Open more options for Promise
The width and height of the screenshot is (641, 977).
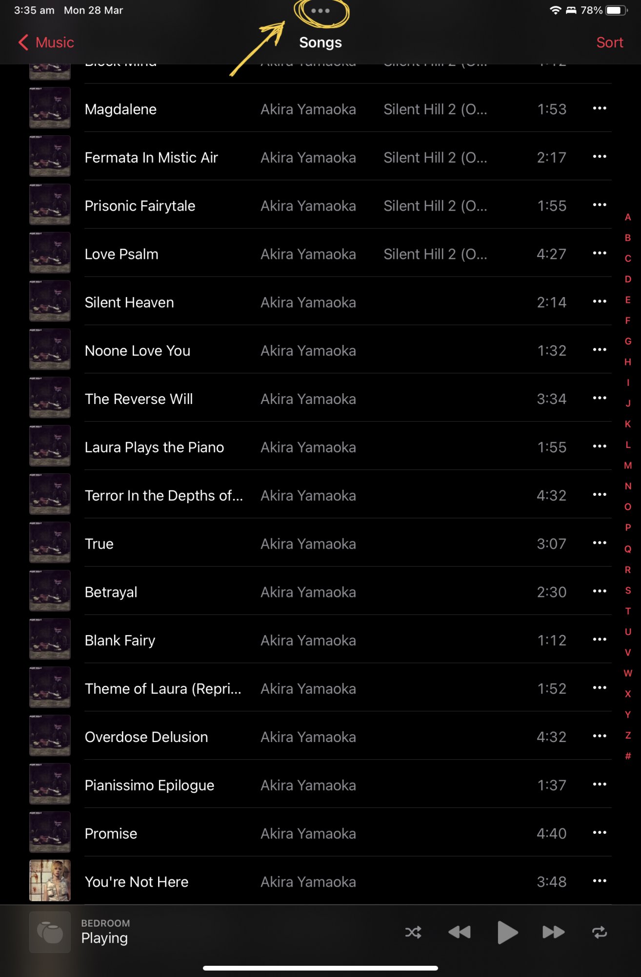pos(600,832)
